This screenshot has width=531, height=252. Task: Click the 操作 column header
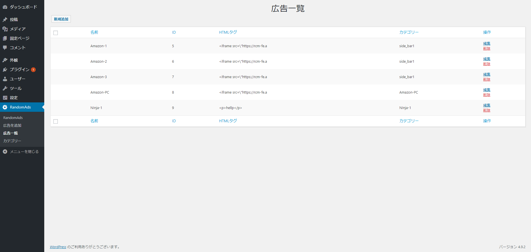point(487,32)
